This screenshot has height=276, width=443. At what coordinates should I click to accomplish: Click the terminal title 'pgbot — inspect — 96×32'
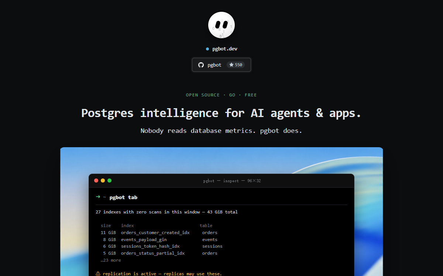[232, 181]
